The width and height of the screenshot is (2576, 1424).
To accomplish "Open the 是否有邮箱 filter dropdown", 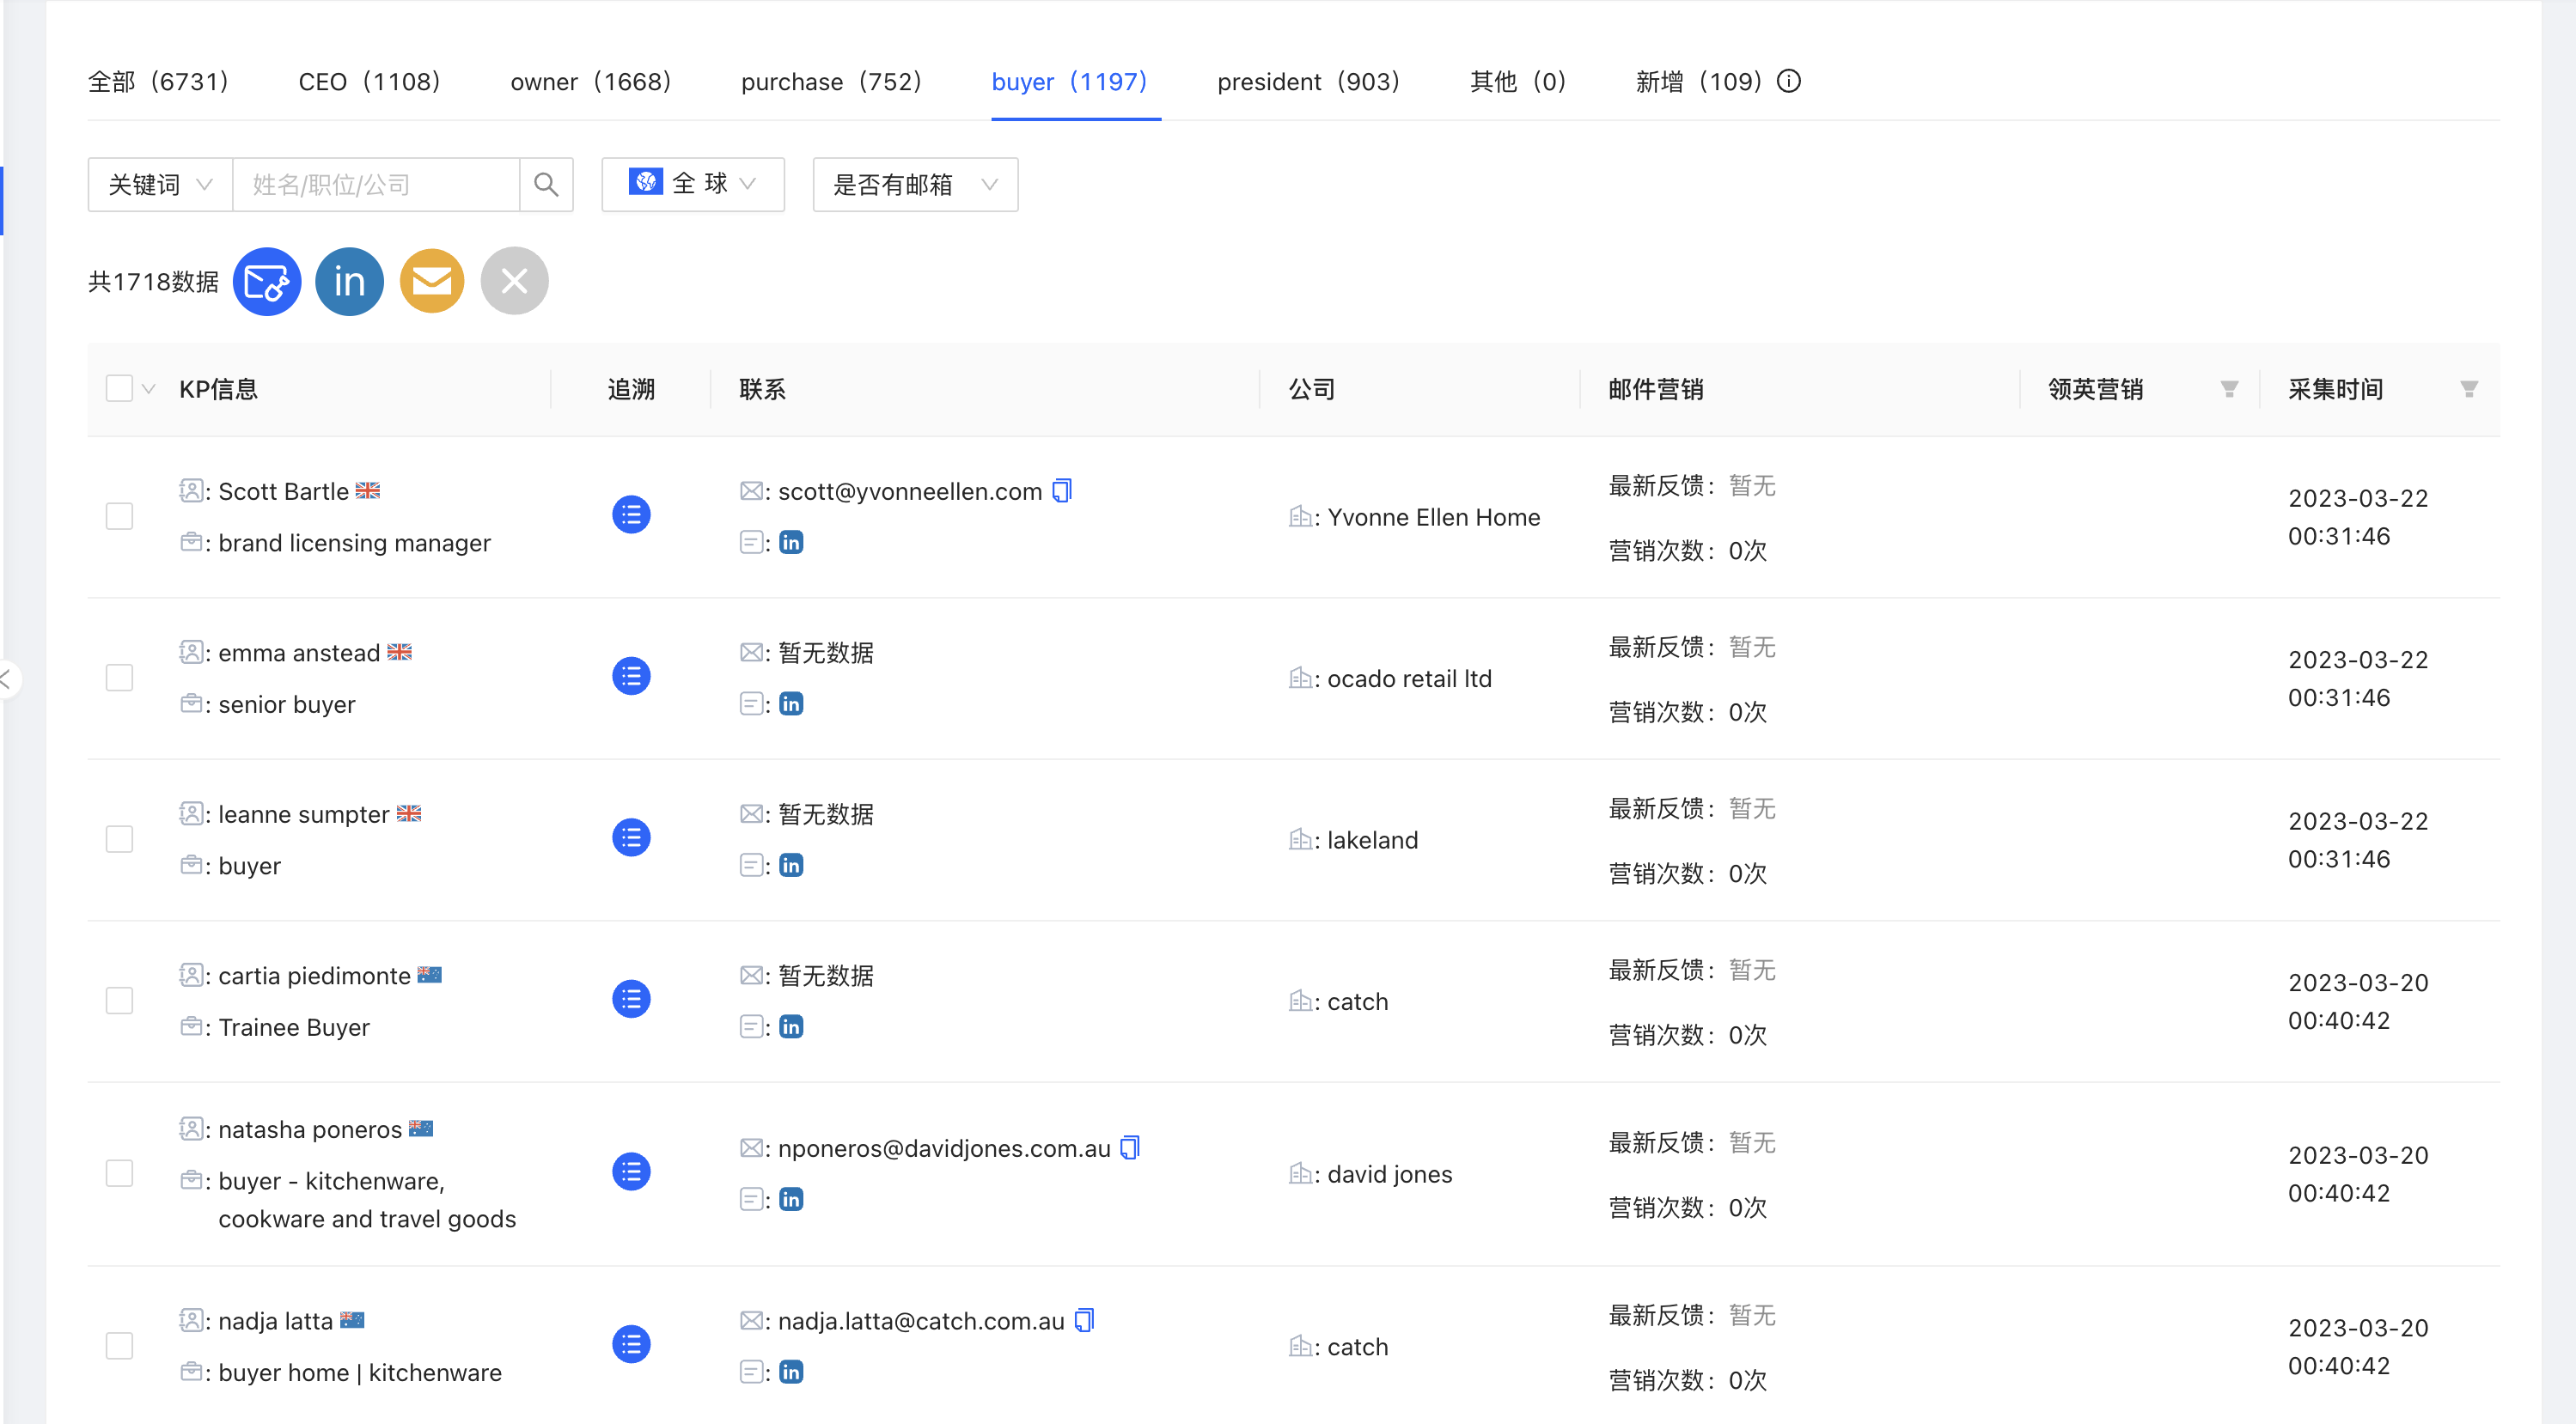I will pos(915,185).
